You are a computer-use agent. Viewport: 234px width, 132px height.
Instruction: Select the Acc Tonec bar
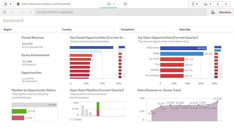coord(172,59)
